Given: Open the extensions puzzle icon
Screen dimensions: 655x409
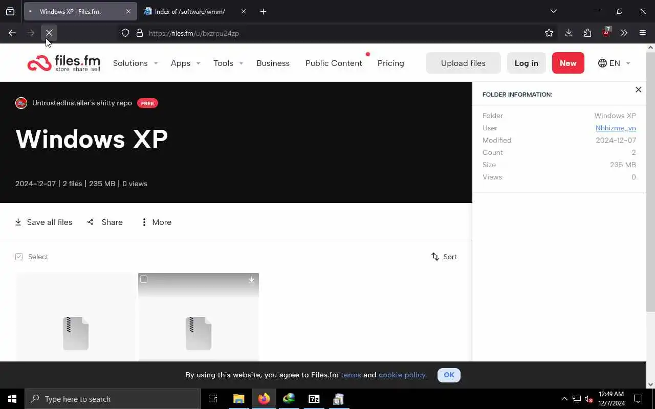Looking at the screenshot, I should pyautogui.click(x=587, y=33).
